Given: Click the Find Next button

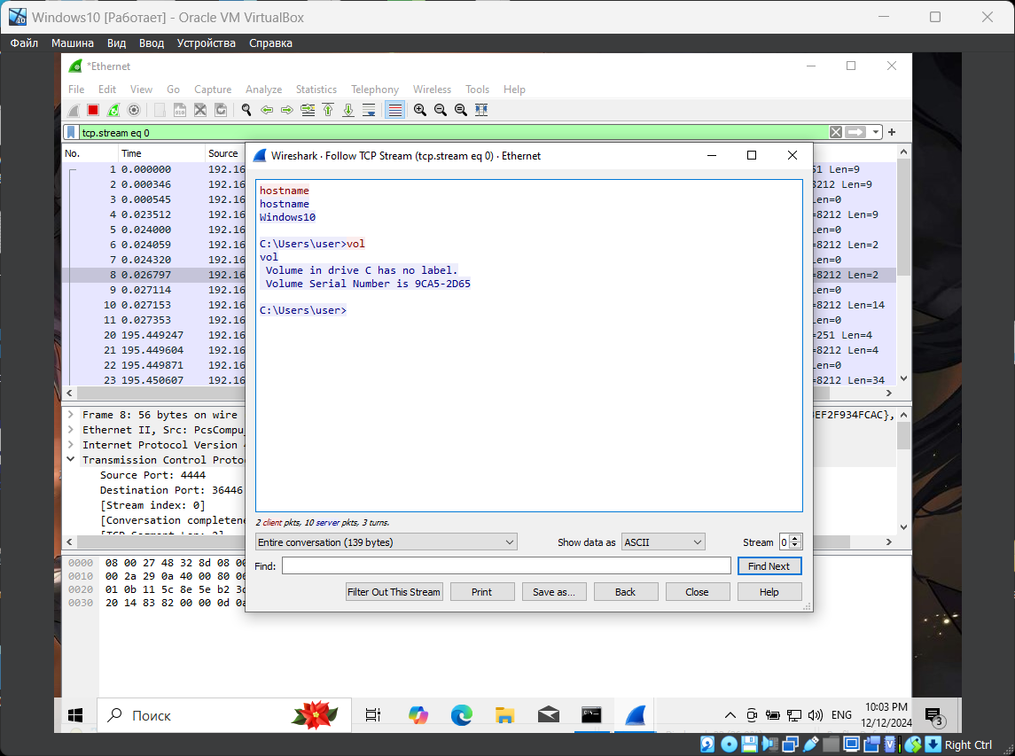Looking at the screenshot, I should pos(769,565).
